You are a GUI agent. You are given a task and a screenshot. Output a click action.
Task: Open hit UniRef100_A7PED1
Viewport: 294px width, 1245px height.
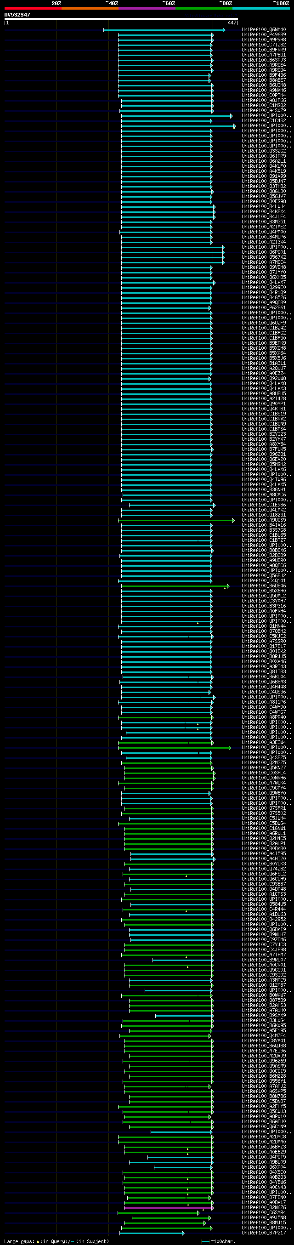[264, 55]
